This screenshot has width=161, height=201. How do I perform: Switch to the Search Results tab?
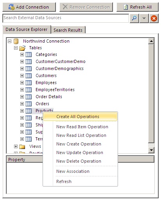click(68, 30)
